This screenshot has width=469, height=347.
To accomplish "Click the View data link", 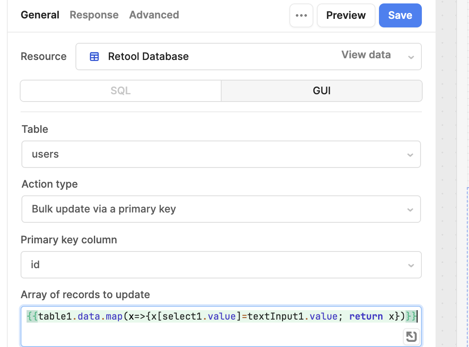I will pyautogui.click(x=366, y=55).
